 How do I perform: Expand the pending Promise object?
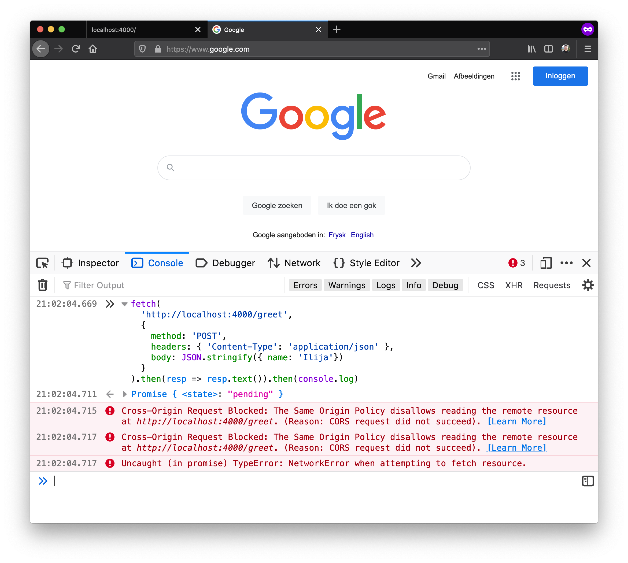click(x=125, y=394)
